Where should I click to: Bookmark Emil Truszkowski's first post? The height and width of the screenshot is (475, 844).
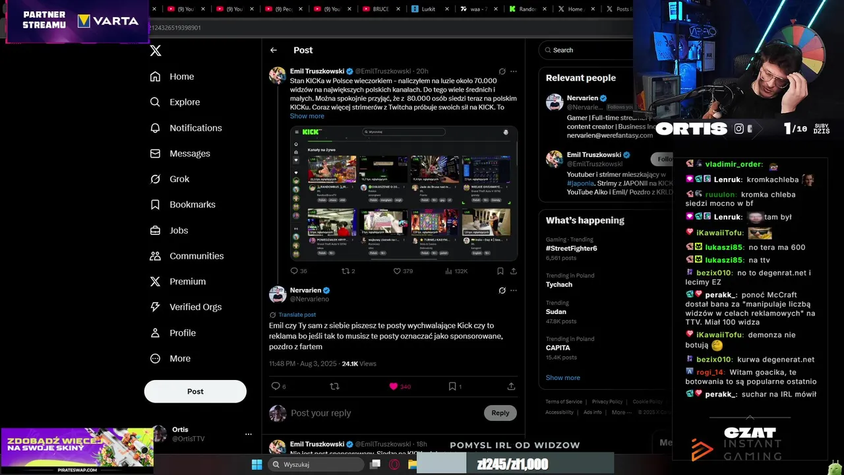500,270
